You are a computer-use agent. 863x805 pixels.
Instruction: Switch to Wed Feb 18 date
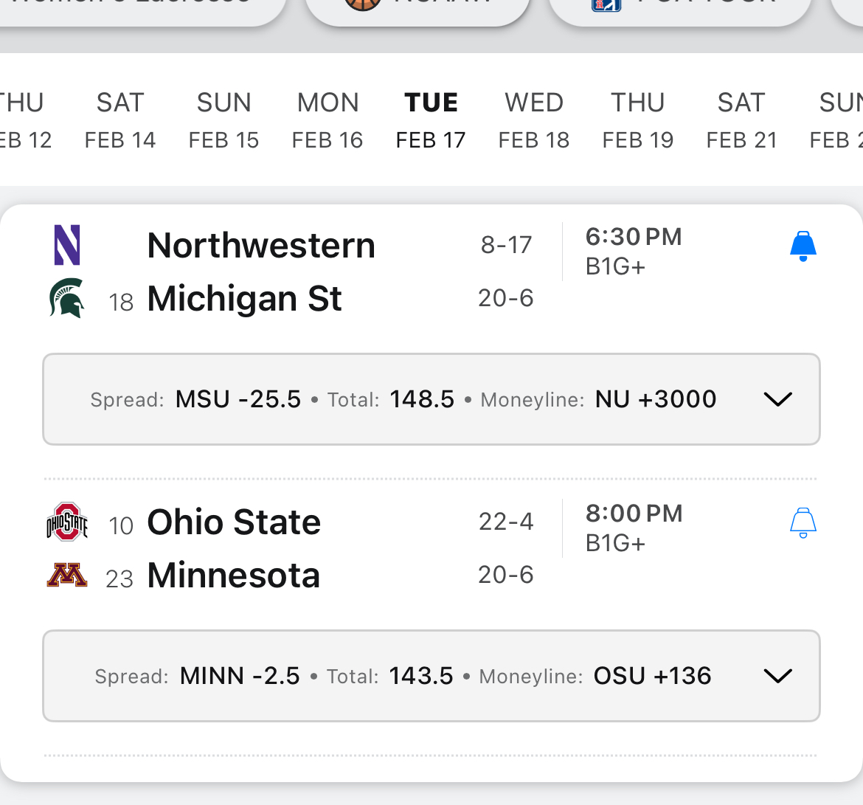[x=534, y=120]
